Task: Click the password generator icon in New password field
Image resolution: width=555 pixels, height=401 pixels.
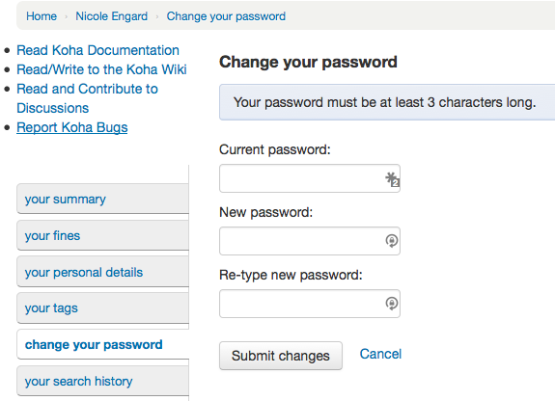Action: pos(392,241)
